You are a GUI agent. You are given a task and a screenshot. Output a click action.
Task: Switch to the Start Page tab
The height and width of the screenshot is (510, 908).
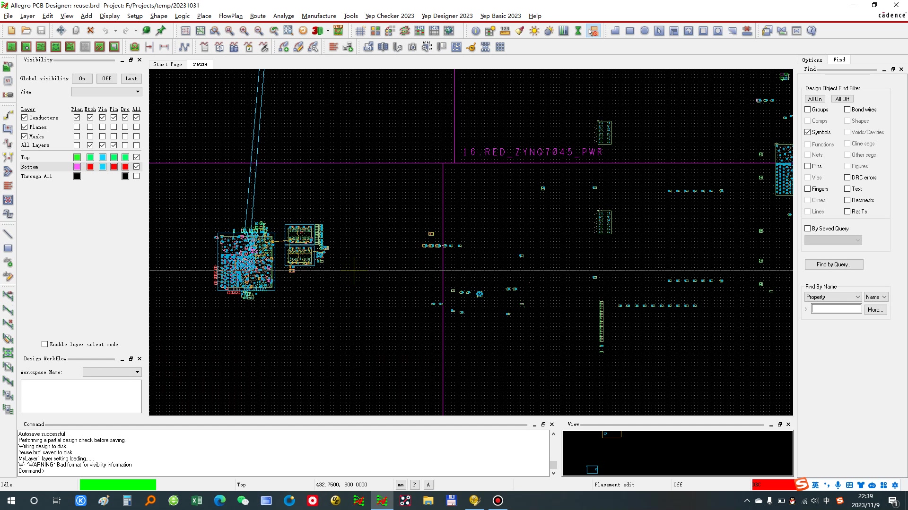[167, 64]
